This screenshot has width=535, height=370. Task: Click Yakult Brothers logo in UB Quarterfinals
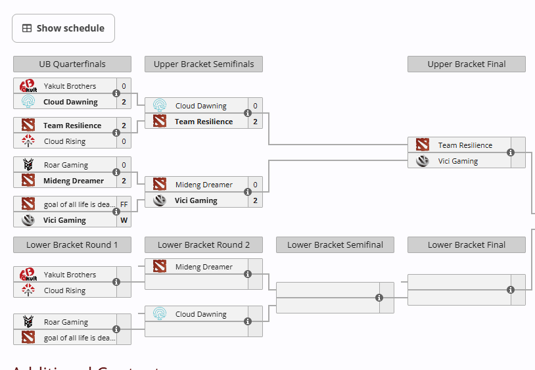pos(28,86)
